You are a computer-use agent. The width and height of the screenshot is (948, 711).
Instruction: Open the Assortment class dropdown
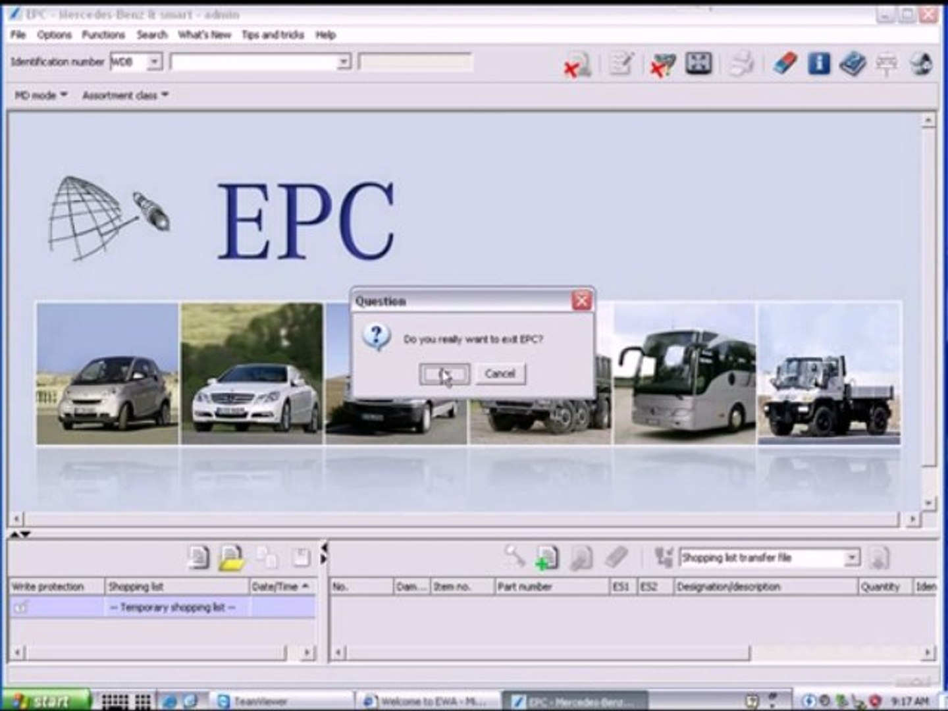pyautogui.click(x=125, y=95)
